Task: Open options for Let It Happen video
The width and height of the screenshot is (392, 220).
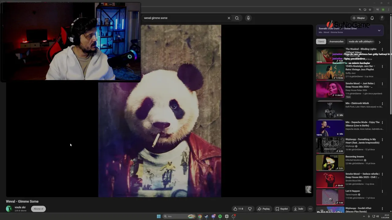Action: tap(382, 191)
